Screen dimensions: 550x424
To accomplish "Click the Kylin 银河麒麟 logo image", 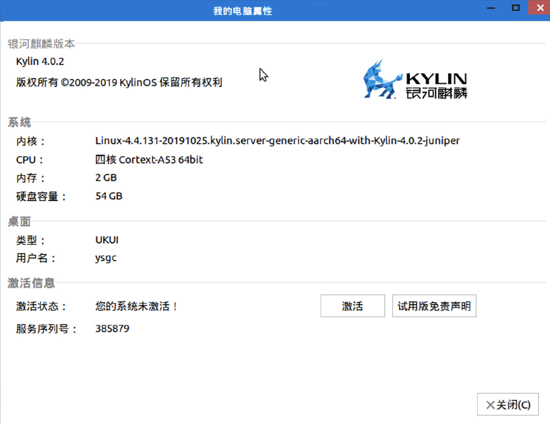I will point(415,80).
